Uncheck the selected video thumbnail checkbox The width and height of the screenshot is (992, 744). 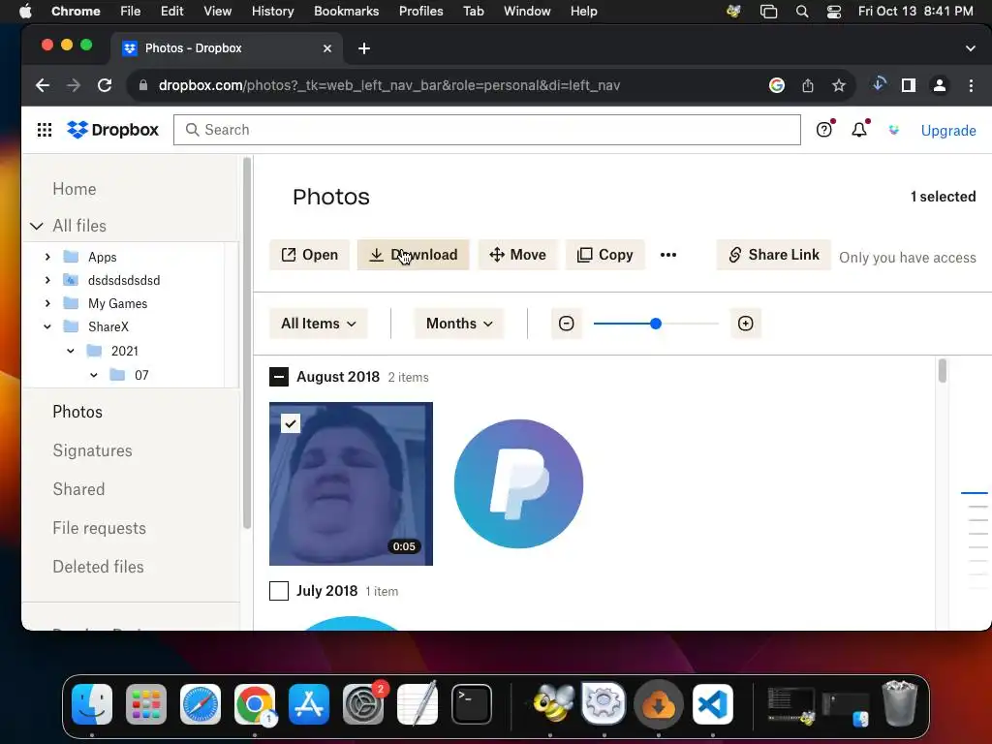point(291,423)
